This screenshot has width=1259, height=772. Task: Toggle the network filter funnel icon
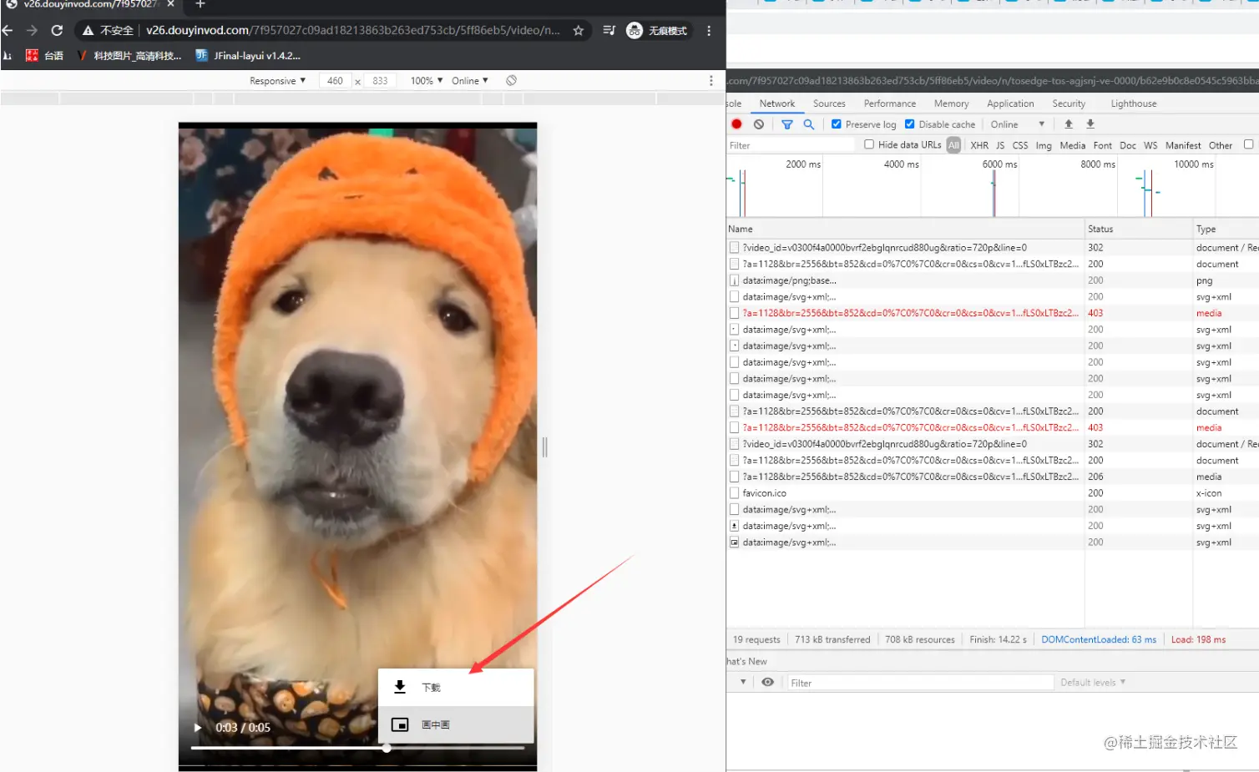point(786,124)
